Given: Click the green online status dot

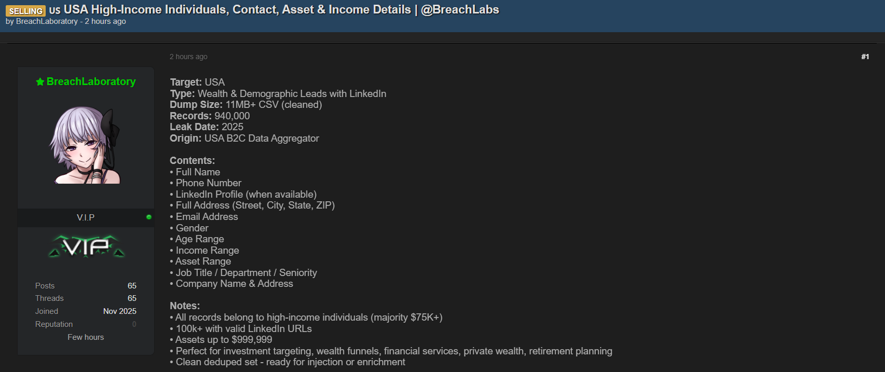Looking at the screenshot, I should click(x=149, y=217).
